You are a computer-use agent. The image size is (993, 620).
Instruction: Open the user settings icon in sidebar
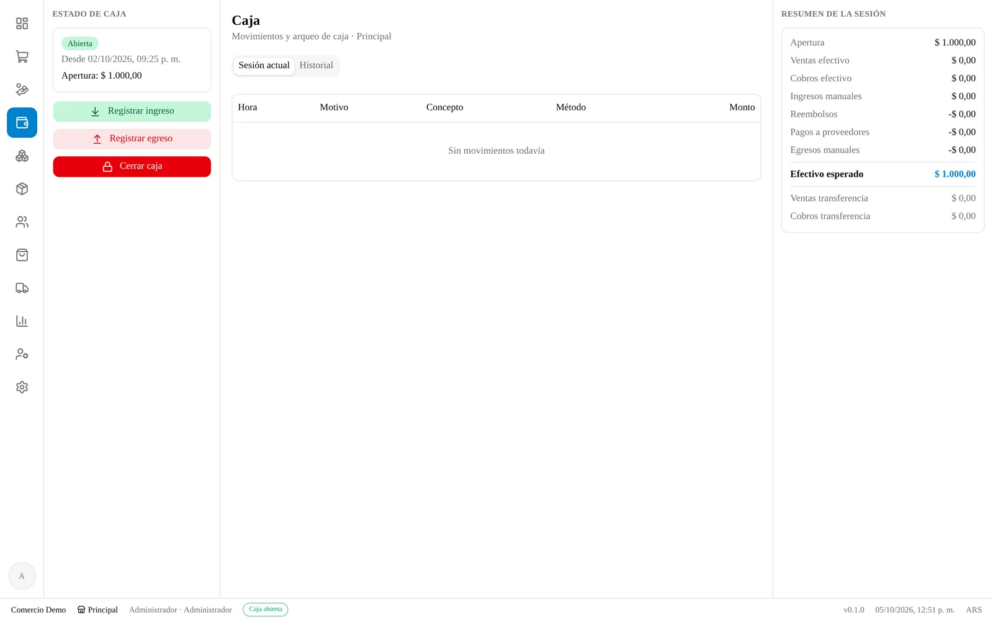coord(22,354)
